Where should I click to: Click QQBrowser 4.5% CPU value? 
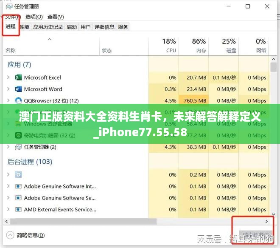pyautogui.click(x=171, y=101)
